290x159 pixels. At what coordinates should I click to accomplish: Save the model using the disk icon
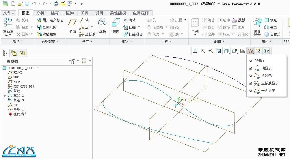27,3
